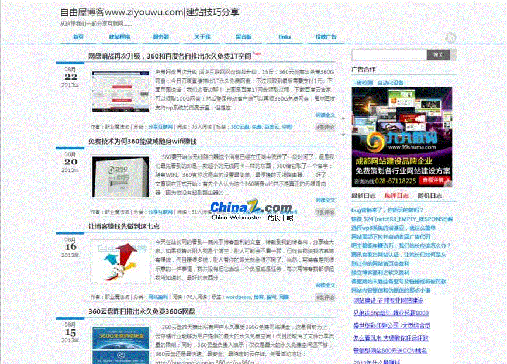Switch to the 随机日志 tab
Viewport: 507px width, 364px height.
point(430,195)
